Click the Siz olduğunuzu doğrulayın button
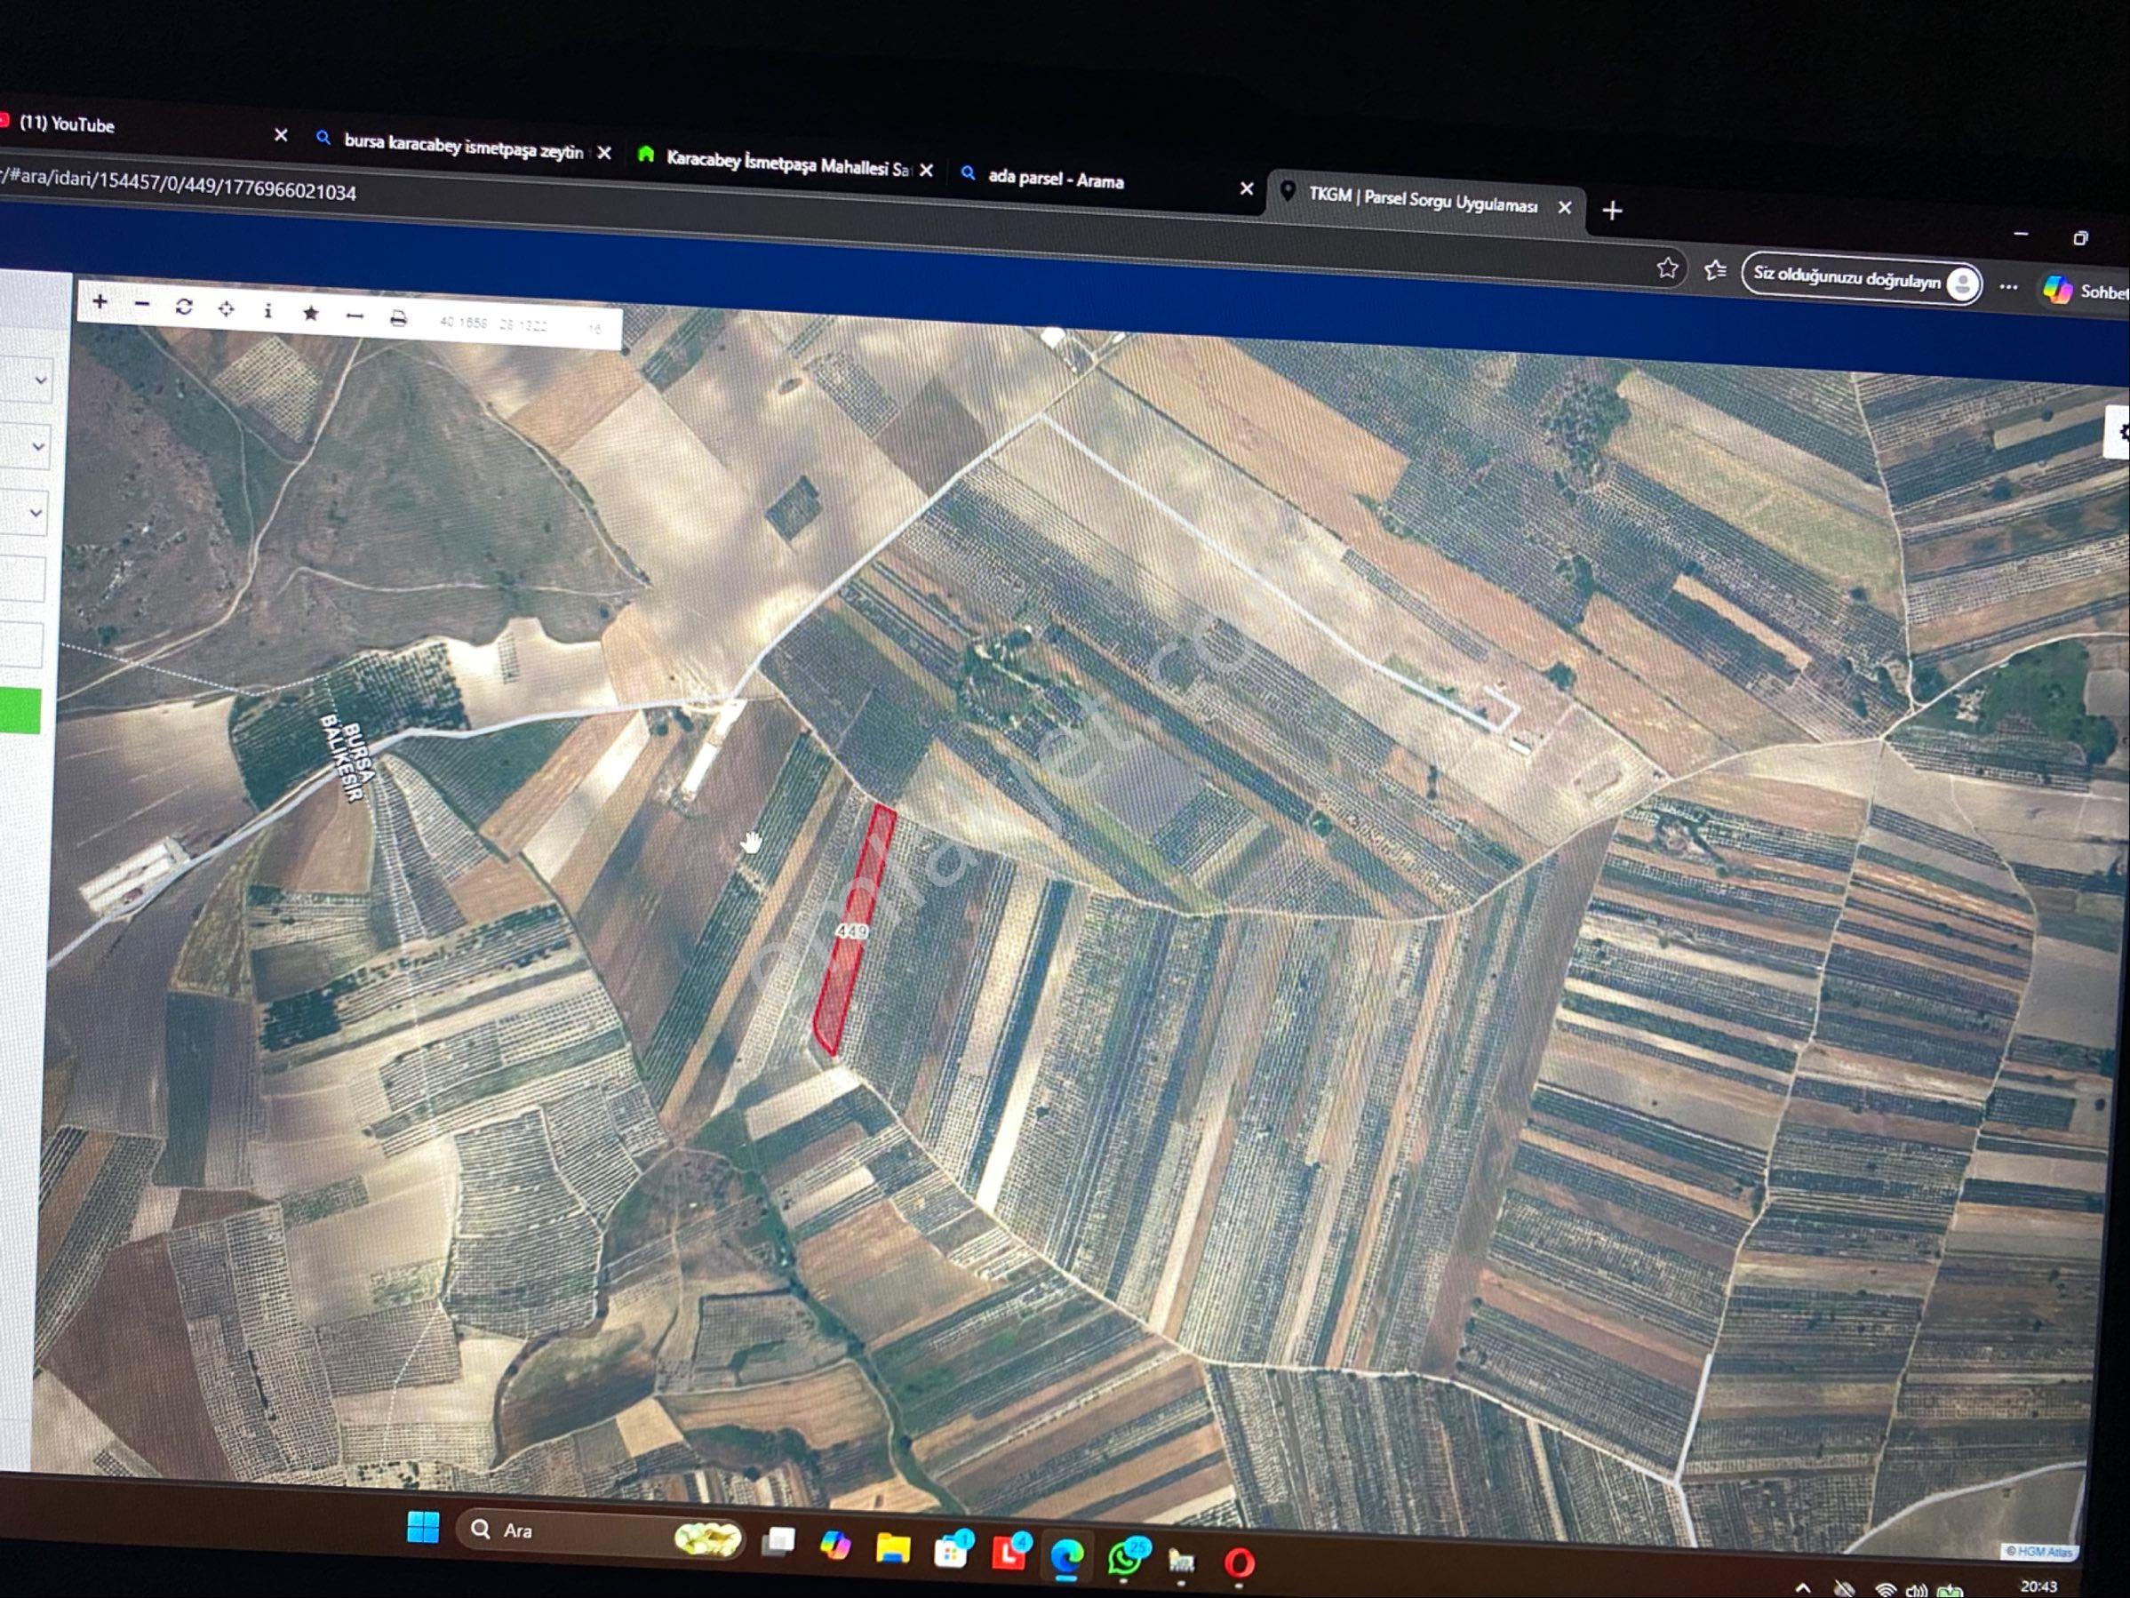This screenshot has height=1598, width=2130. (x=1862, y=280)
